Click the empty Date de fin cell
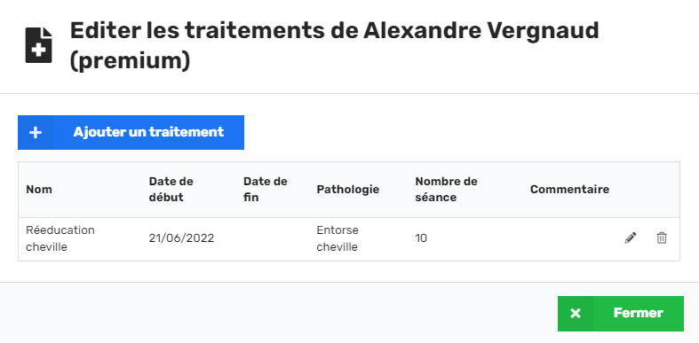The image size is (699, 343). [x=274, y=239]
